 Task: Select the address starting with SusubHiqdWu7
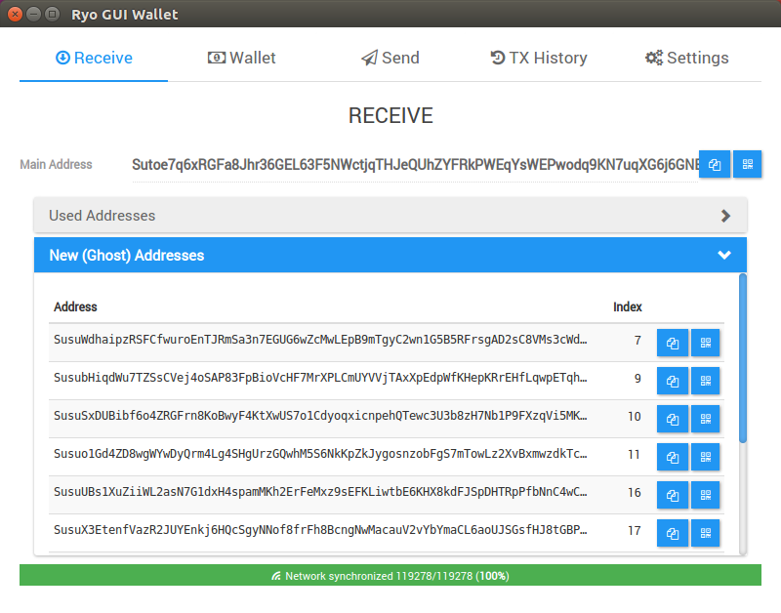tap(320, 378)
